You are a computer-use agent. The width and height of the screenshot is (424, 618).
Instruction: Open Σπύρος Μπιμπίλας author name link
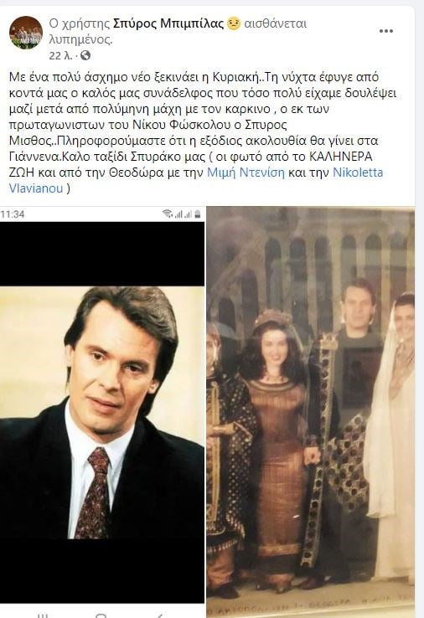(x=168, y=23)
